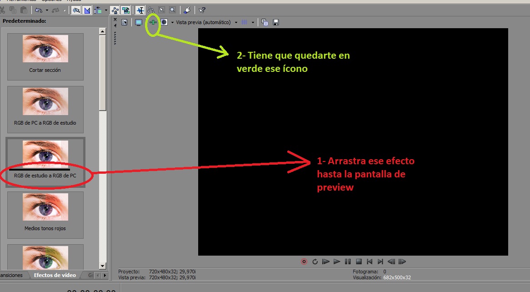Toggle the split screen view
Screen dimensions: 530x292
point(164,22)
